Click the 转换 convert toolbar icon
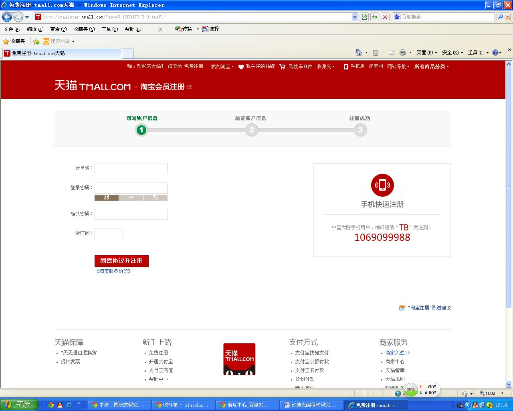The image size is (513, 411). coord(184,29)
